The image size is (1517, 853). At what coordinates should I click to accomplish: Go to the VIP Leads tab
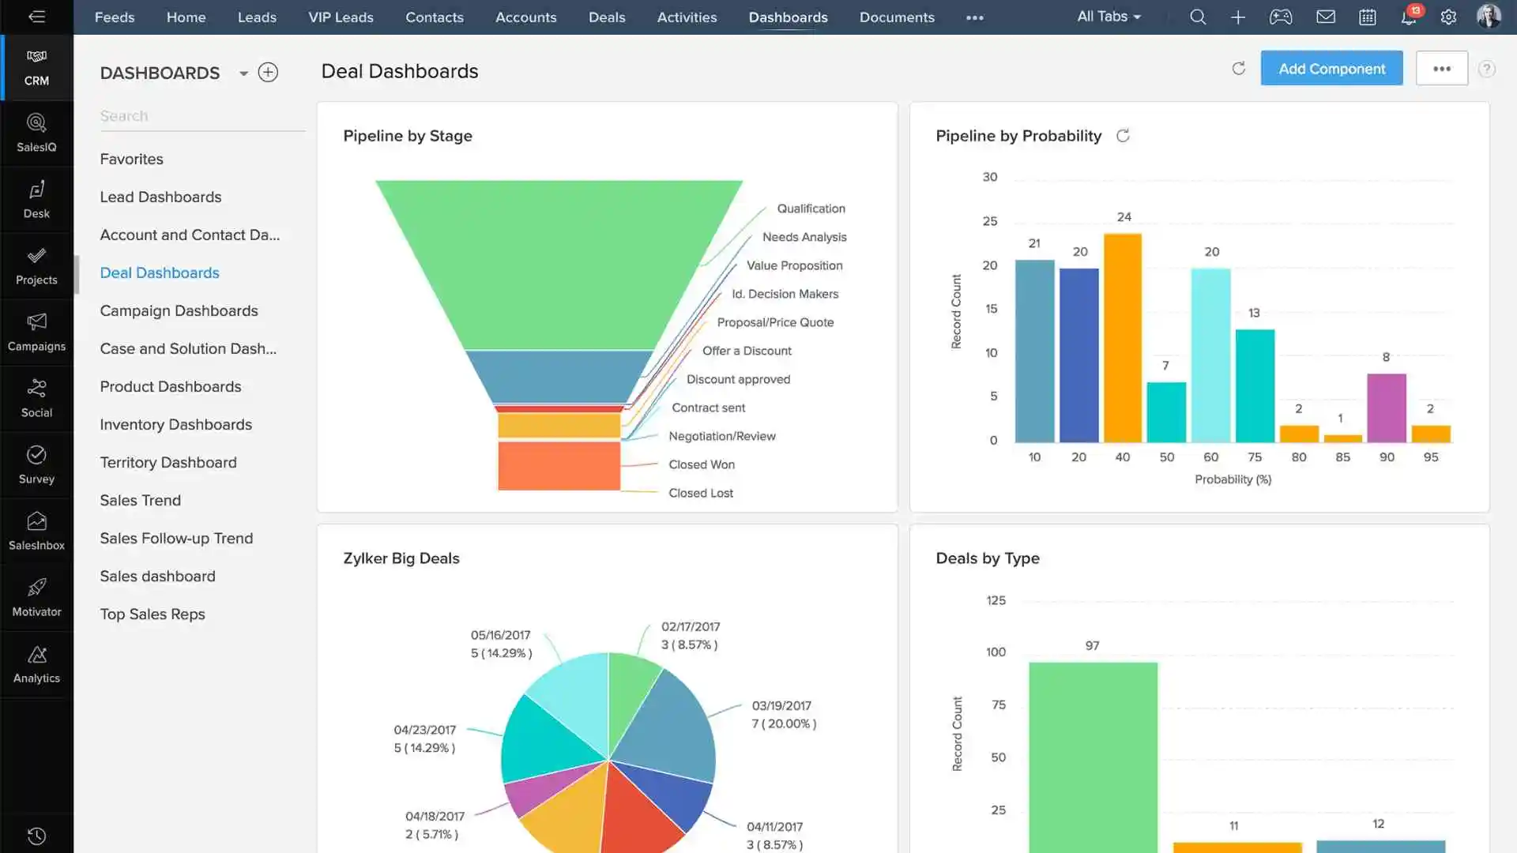(x=341, y=17)
